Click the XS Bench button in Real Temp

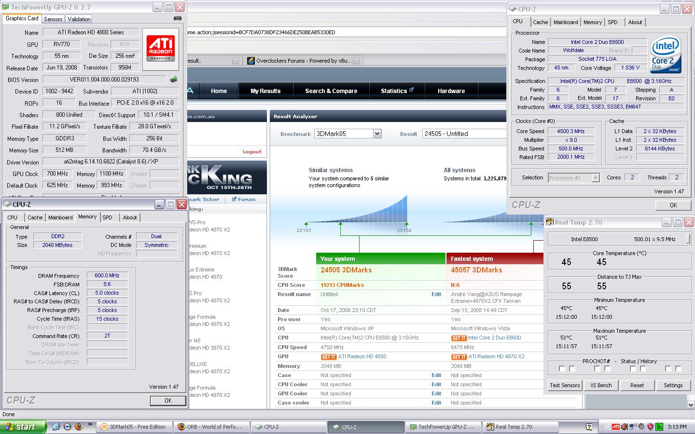(x=601, y=385)
